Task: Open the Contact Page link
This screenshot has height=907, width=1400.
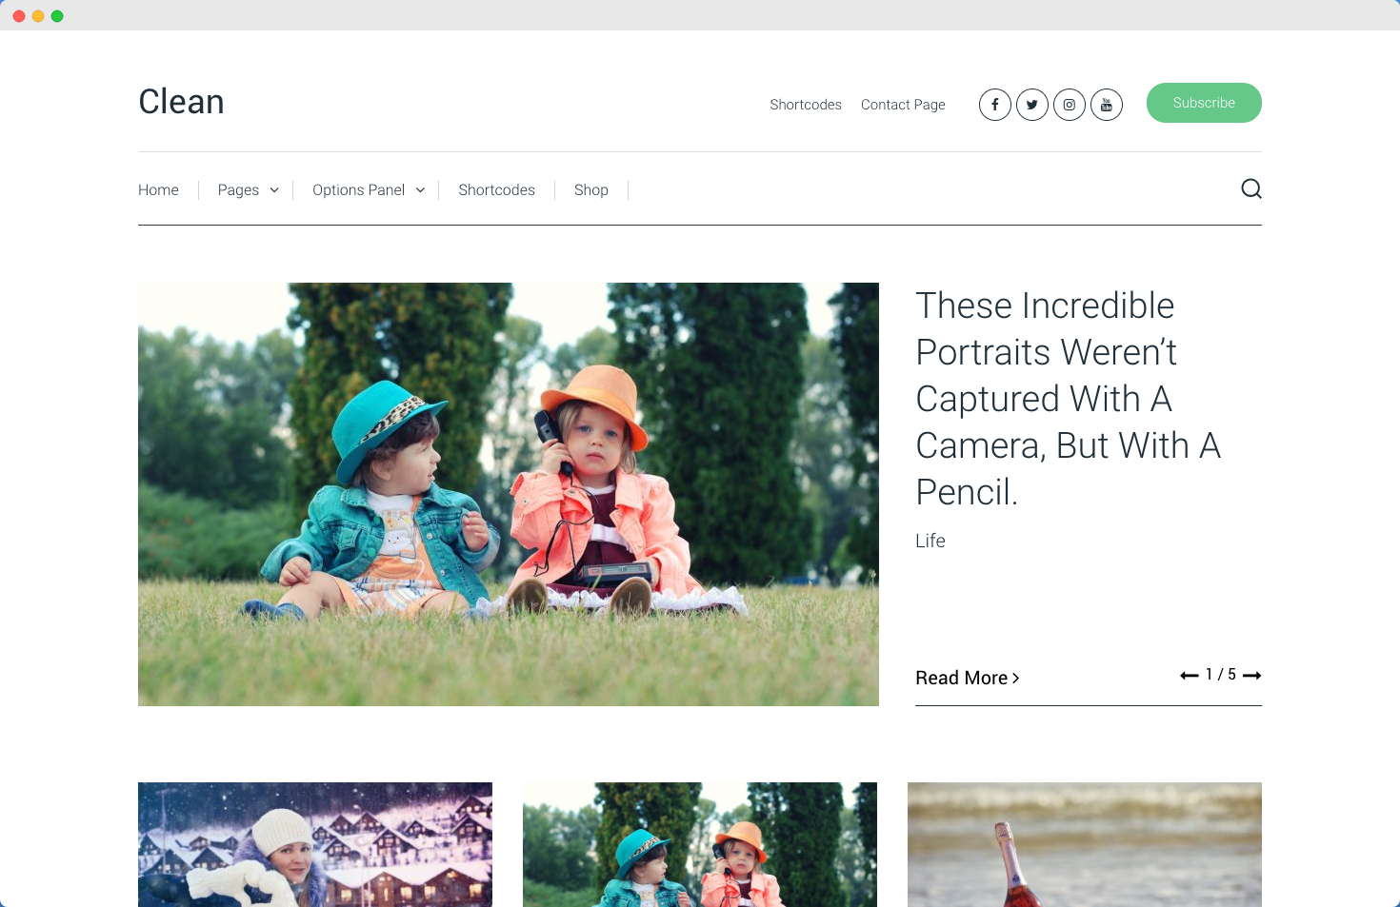Action: tap(903, 105)
